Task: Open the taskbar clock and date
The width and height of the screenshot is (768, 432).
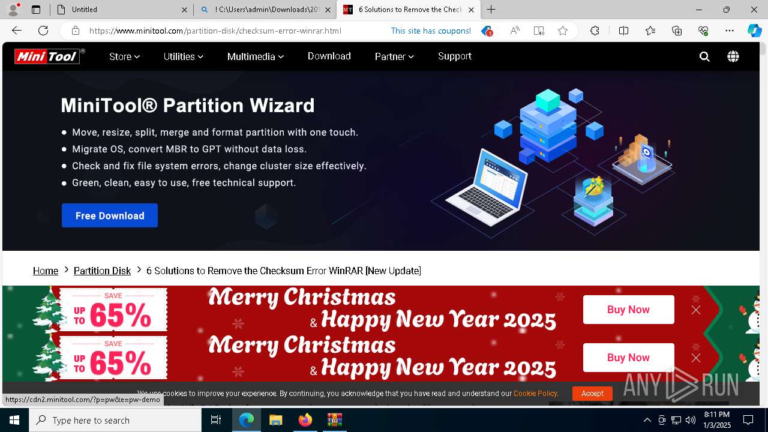Action: coord(717,420)
